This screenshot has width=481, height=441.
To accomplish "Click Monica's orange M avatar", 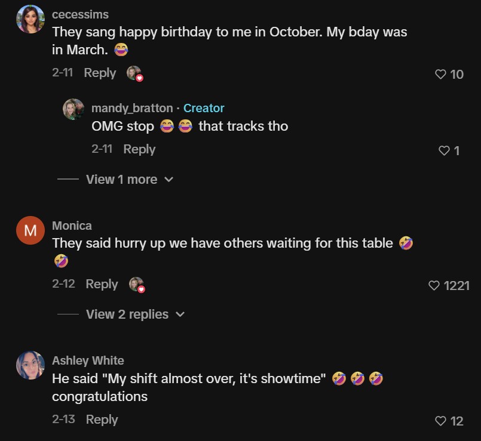I will pos(30,230).
